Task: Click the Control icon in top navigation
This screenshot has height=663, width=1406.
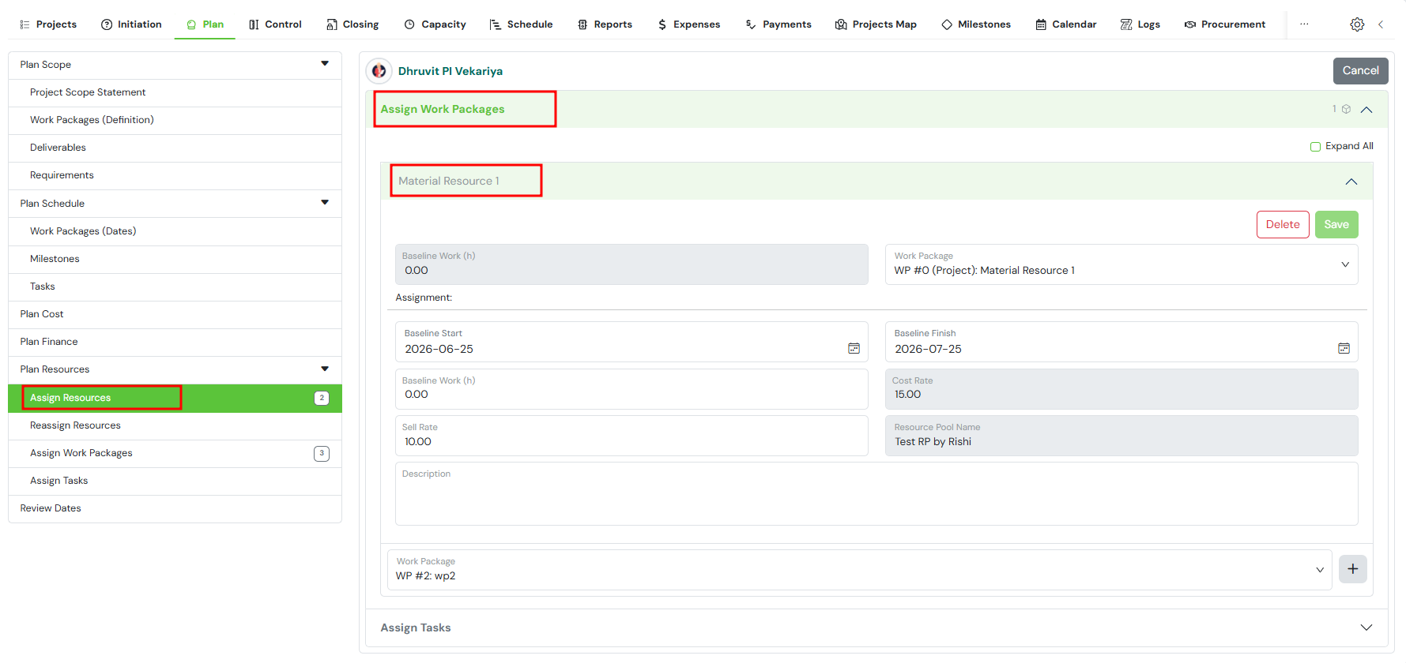Action: 254,24
